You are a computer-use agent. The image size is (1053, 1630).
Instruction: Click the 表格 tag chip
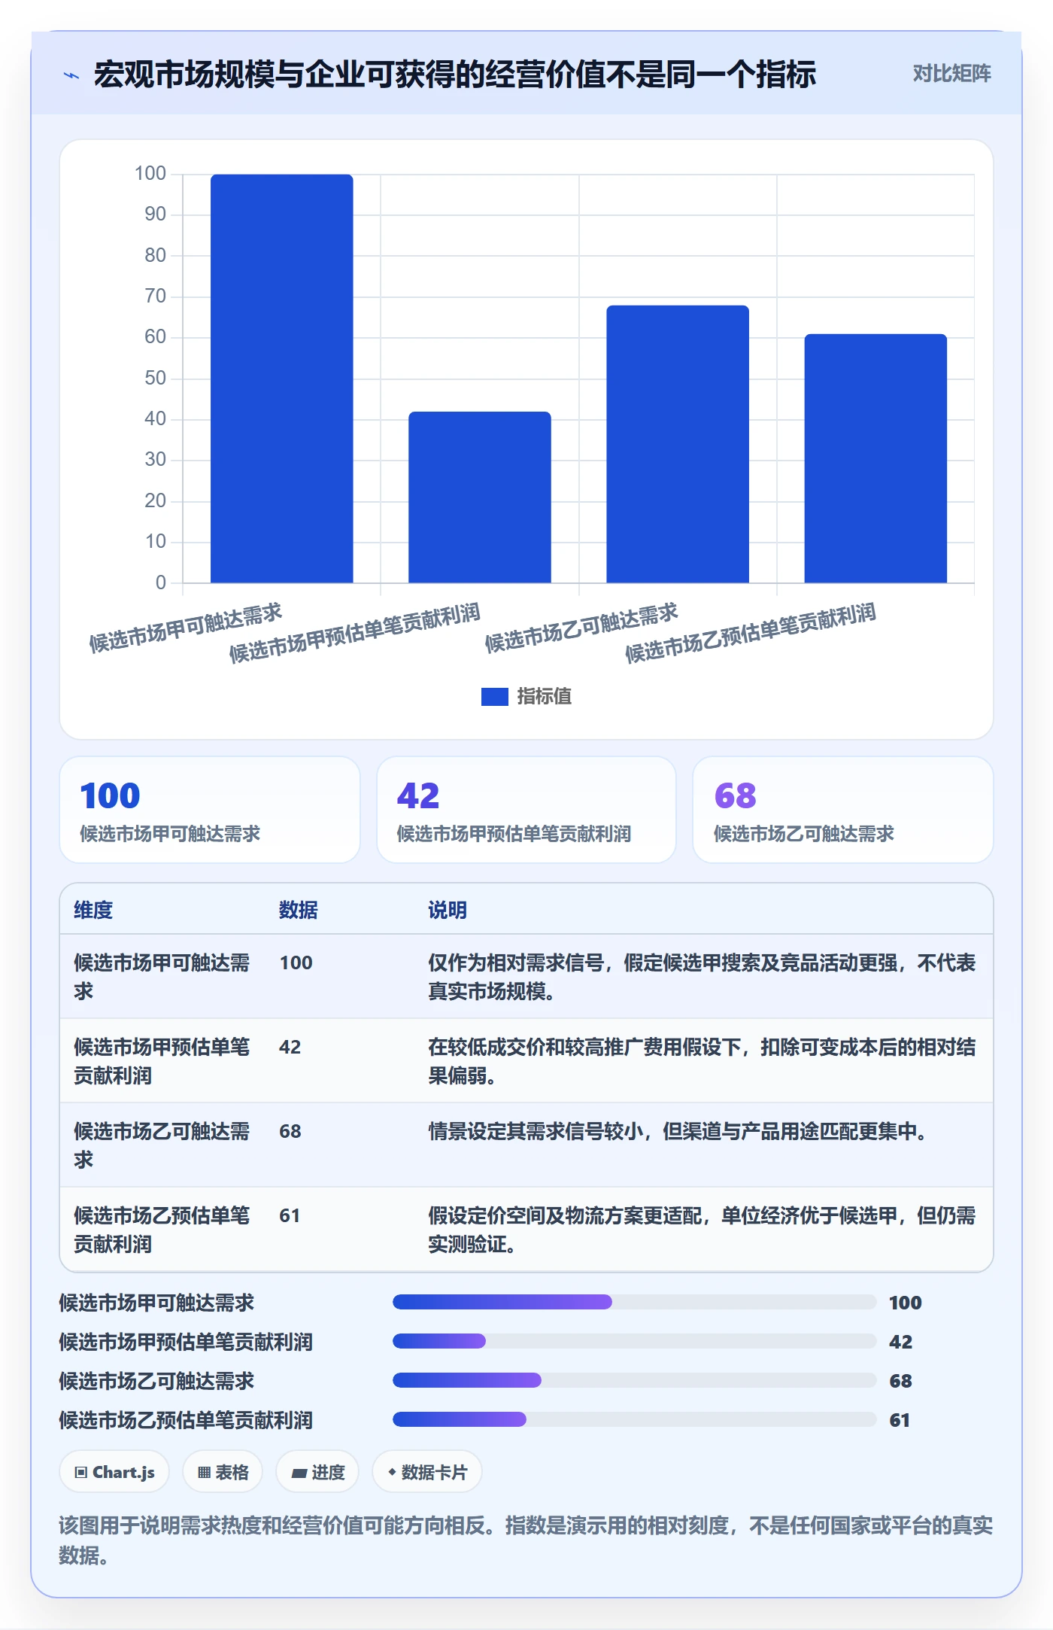tap(223, 1472)
